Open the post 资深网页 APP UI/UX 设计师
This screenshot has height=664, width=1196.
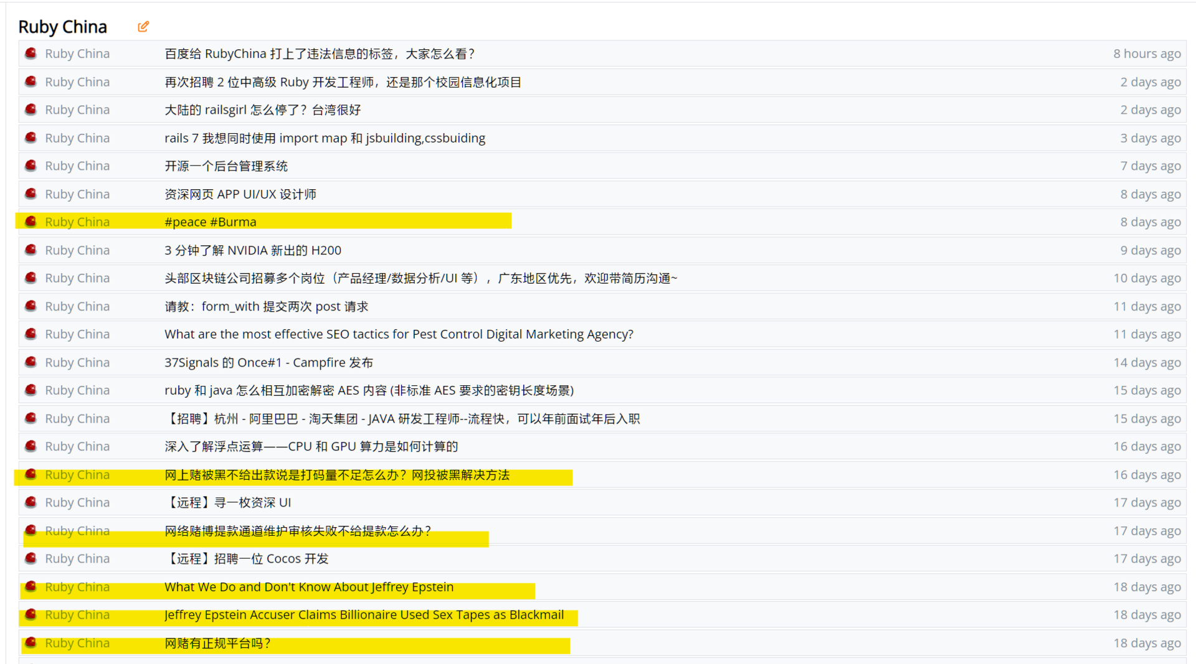coord(240,194)
